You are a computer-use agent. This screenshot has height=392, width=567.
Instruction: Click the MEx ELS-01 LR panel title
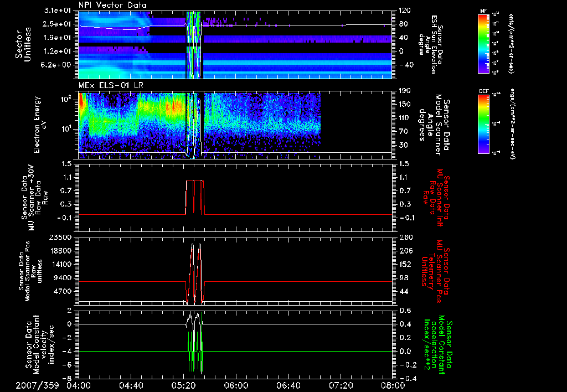110,85
